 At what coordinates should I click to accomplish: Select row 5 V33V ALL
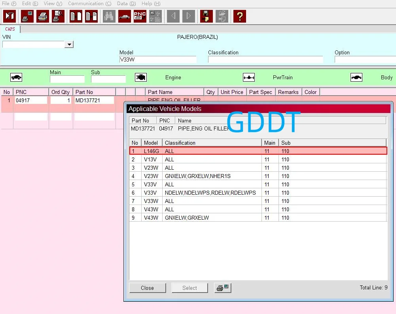(258, 184)
